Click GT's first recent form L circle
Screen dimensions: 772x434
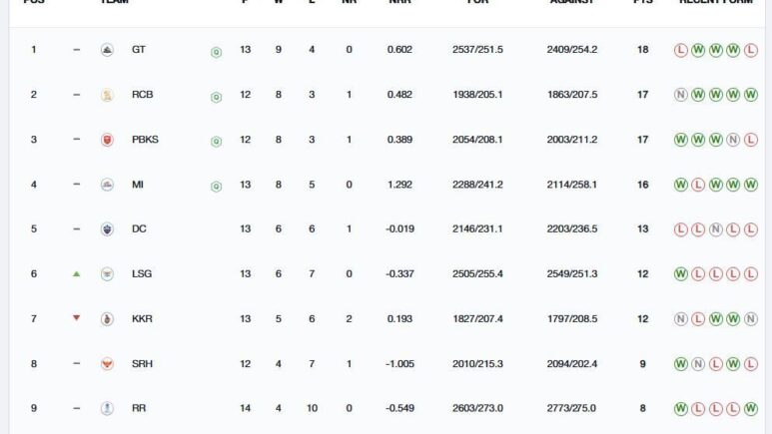[680, 50]
